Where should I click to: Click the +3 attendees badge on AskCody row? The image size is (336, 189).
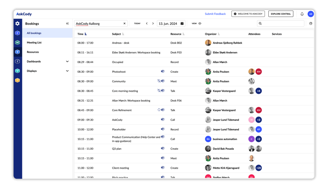(x=259, y=120)
